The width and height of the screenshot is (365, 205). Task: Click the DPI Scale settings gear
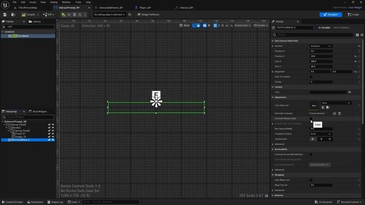click(266, 196)
